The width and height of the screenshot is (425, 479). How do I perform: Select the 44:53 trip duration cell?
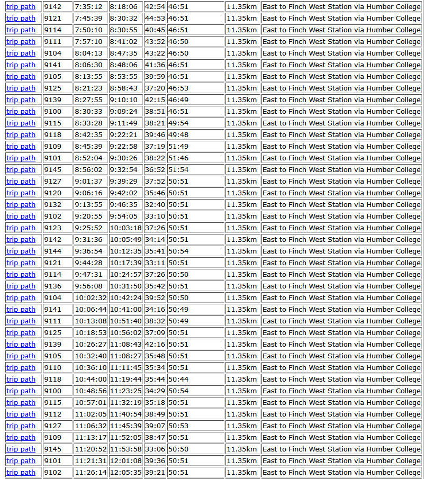point(155,19)
